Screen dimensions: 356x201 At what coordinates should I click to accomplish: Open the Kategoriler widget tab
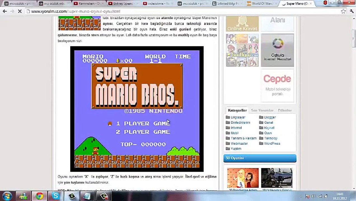click(237, 111)
